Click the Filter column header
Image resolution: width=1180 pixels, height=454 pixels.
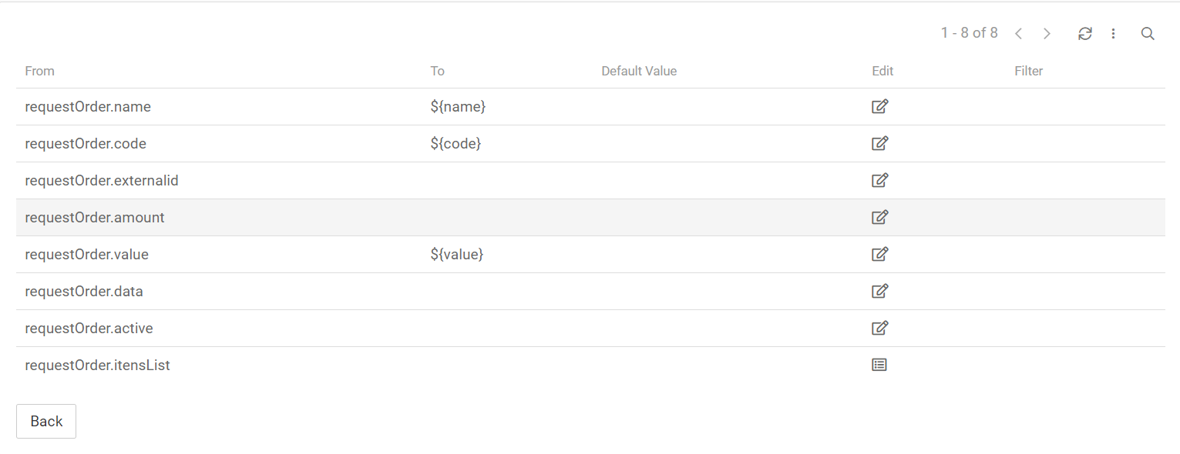[x=1028, y=72]
